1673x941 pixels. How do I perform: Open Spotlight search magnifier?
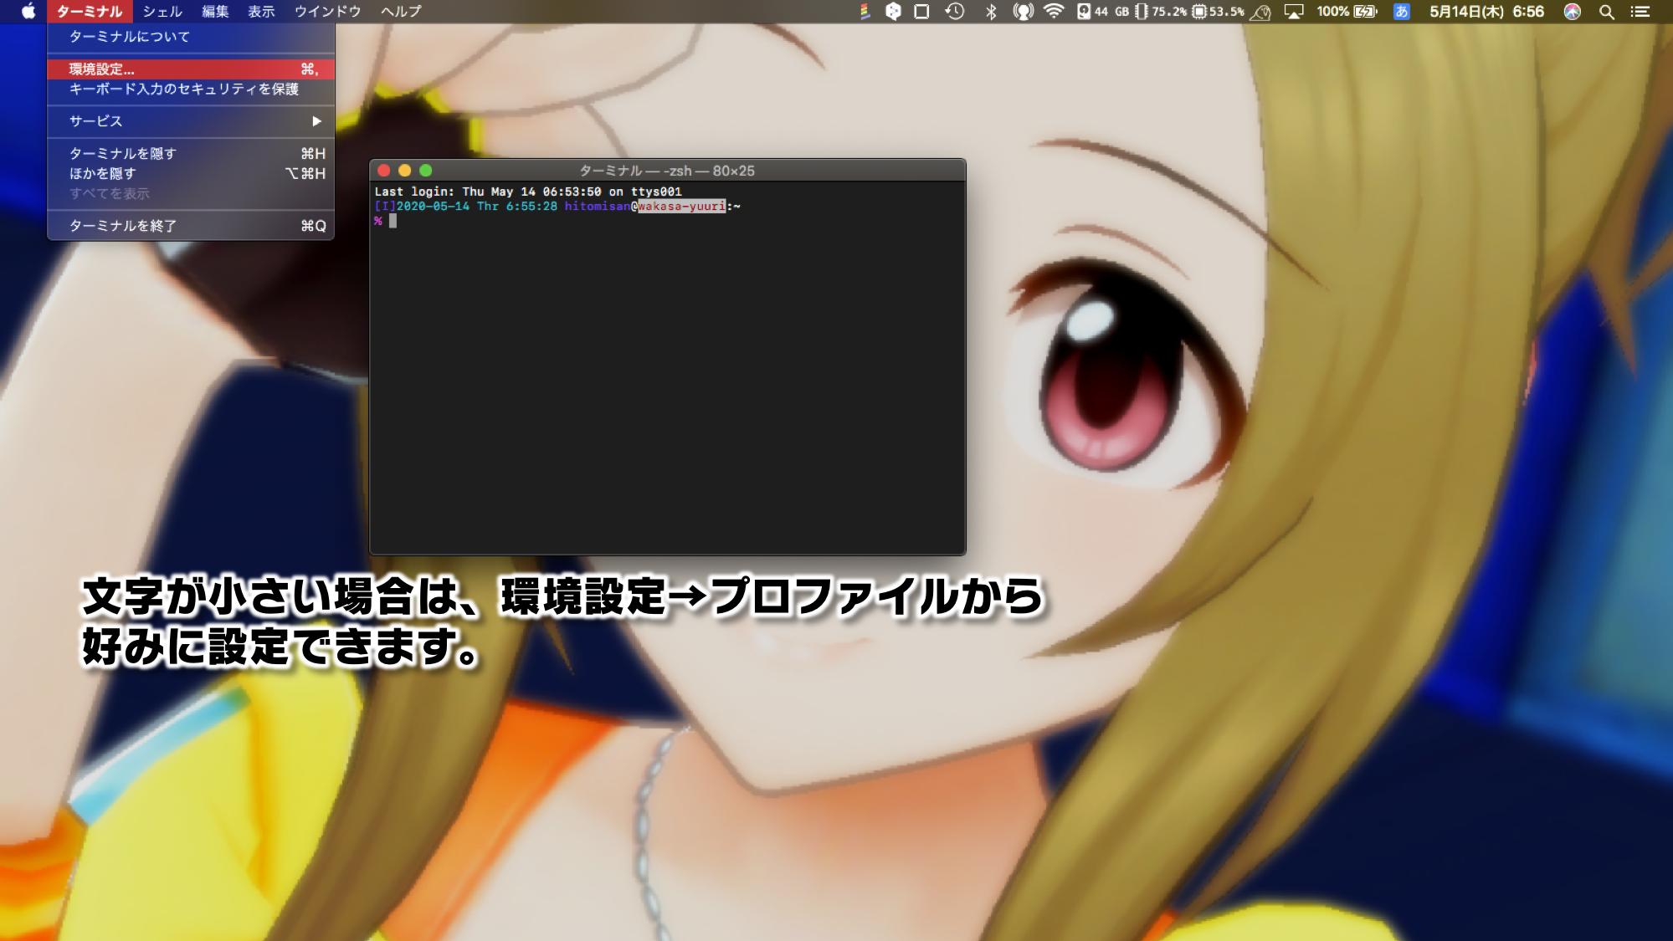click(1606, 11)
